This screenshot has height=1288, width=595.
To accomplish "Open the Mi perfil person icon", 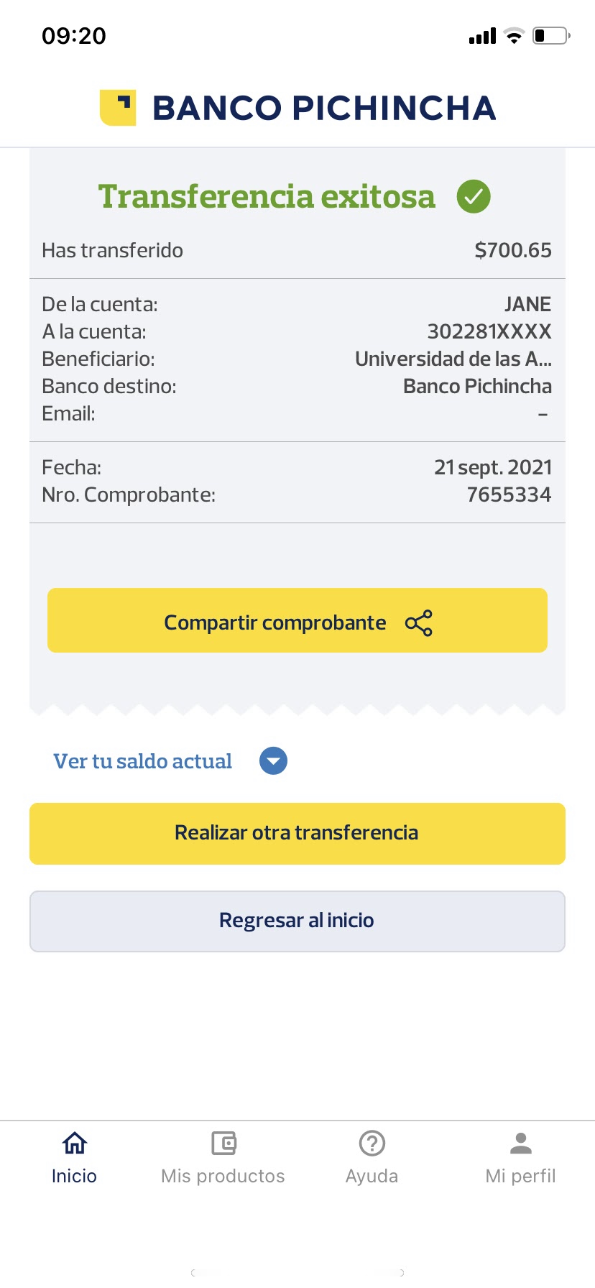I will coord(521,1143).
